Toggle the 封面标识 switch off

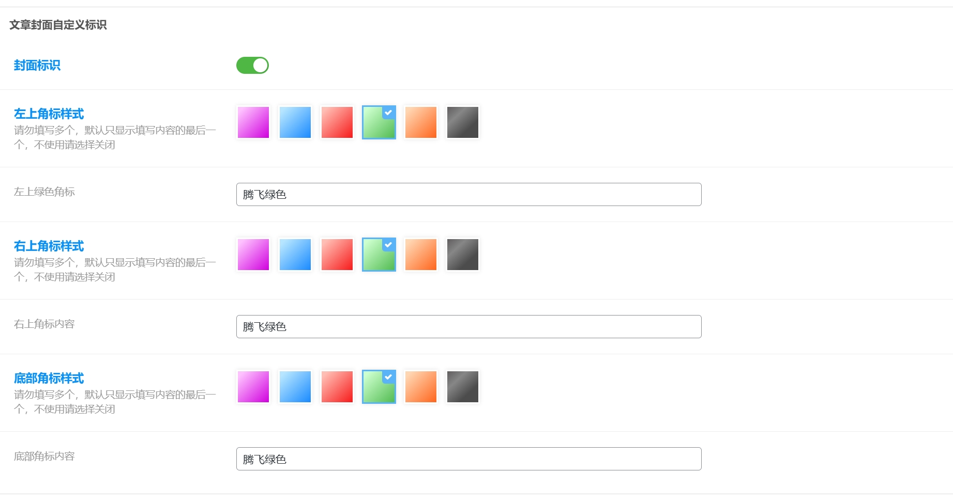252,66
